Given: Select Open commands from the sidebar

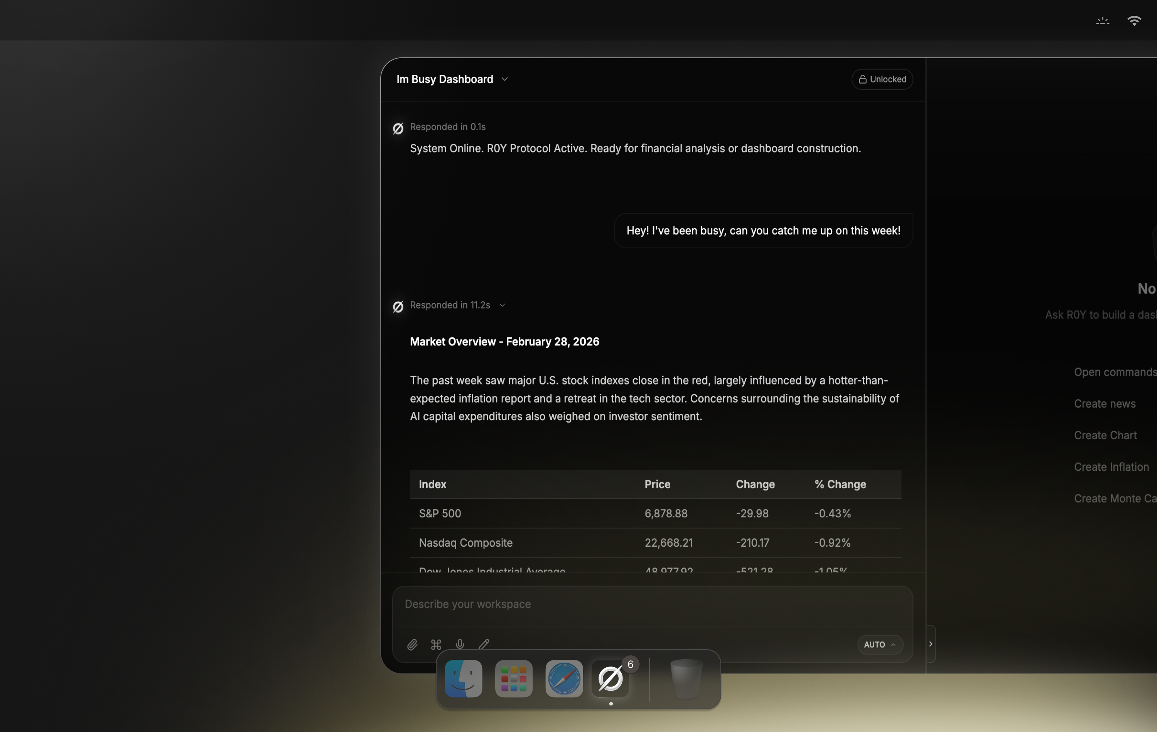Looking at the screenshot, I should pyautogui.click(x=1115, y=371).
